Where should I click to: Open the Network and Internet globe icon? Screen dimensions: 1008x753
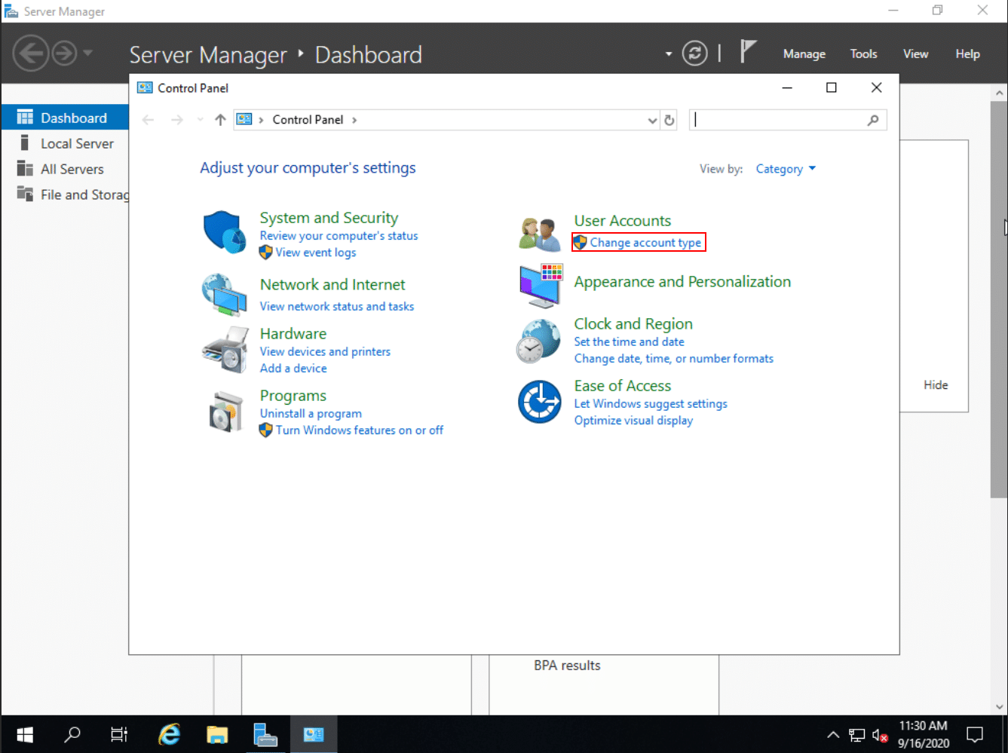tap(225, 295)
